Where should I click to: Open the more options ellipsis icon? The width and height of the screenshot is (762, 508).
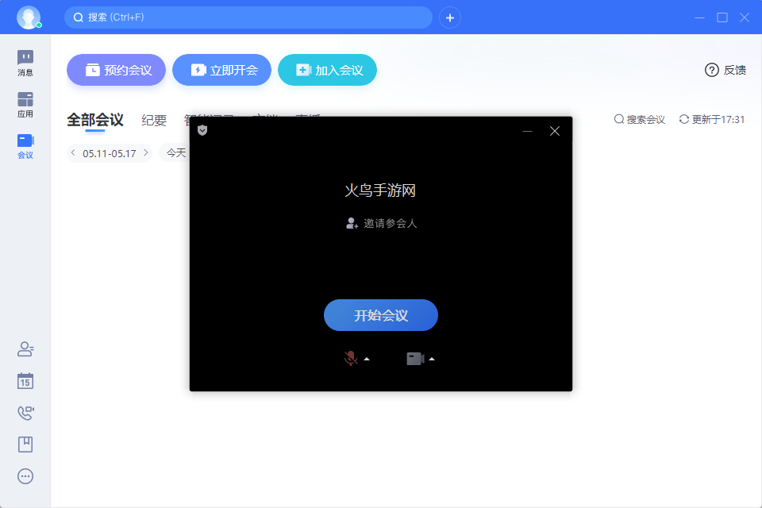coord(25,476)
